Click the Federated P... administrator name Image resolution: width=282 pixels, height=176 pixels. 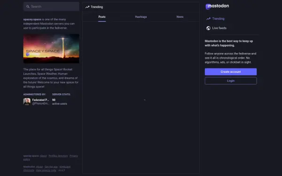tap(40, 100)
